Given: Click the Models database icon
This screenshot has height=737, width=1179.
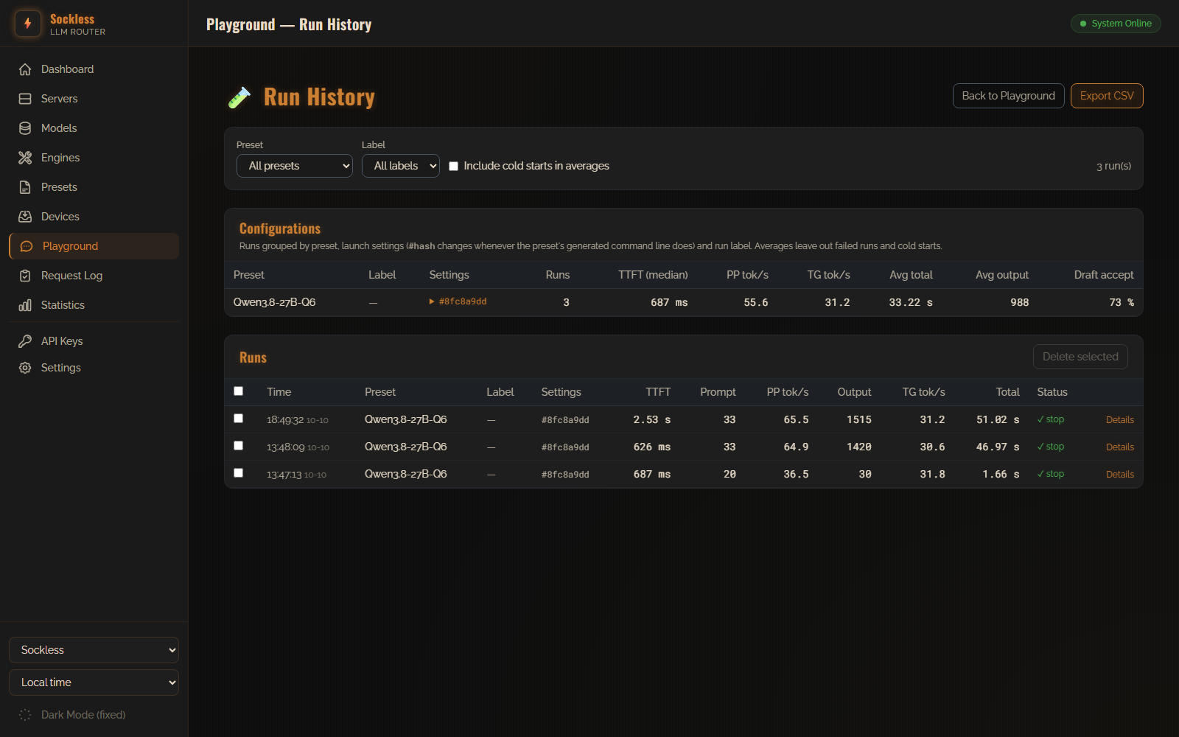Looking at the screenshot, I should tap(25, 128).
